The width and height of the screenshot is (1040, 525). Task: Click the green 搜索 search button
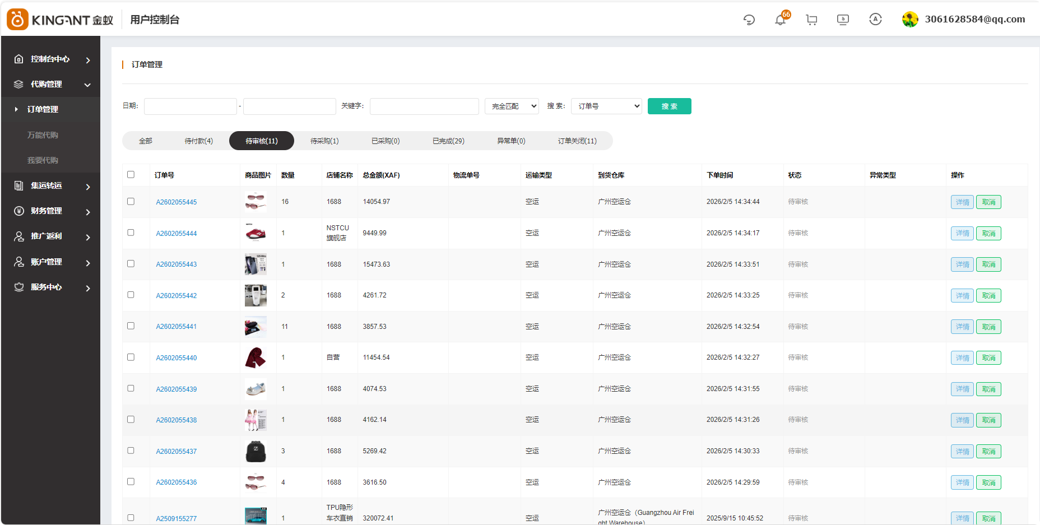pyautogui.click(x=669, y=106)
